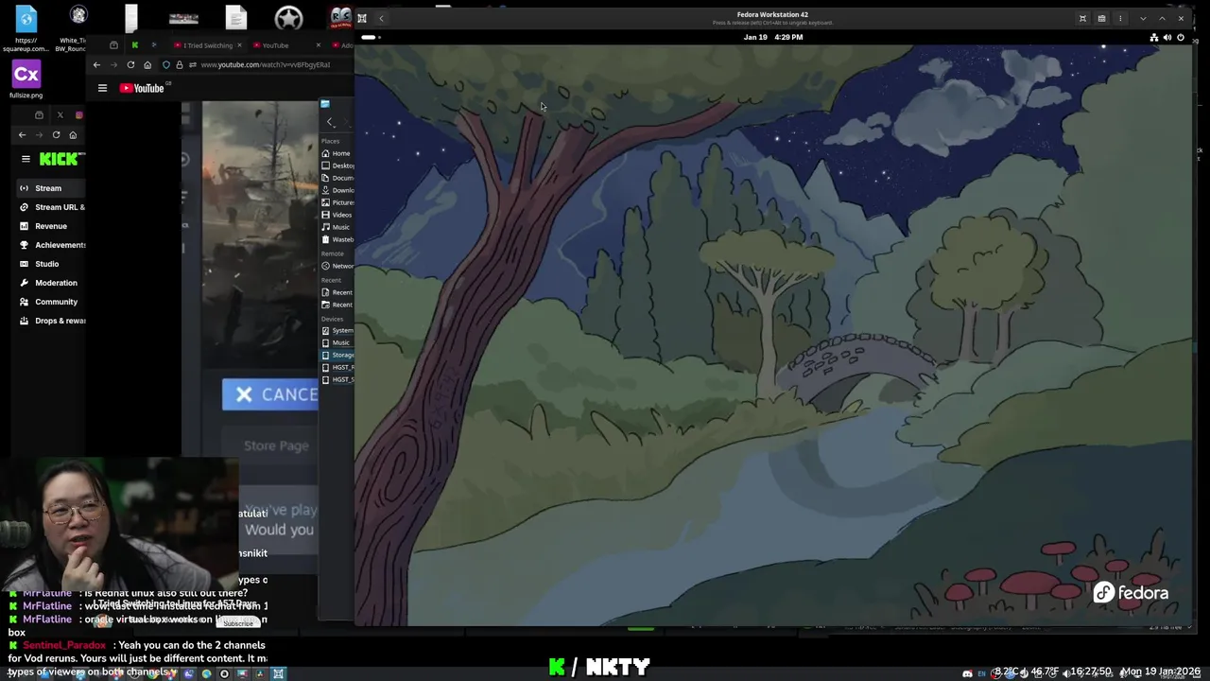Click the fullscreen icon left of VM title
The image size is (1210, 681).
[362, 18]
